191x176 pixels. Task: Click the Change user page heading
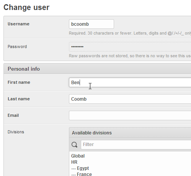tap(26, 7)
